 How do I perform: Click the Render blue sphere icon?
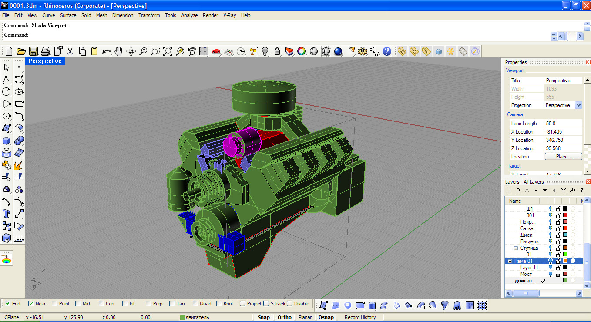339,51
